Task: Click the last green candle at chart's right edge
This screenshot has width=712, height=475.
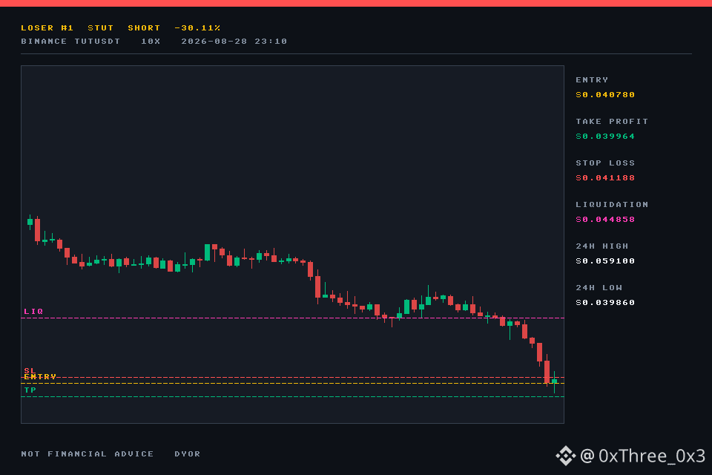Action: click(x=555, y=381)
